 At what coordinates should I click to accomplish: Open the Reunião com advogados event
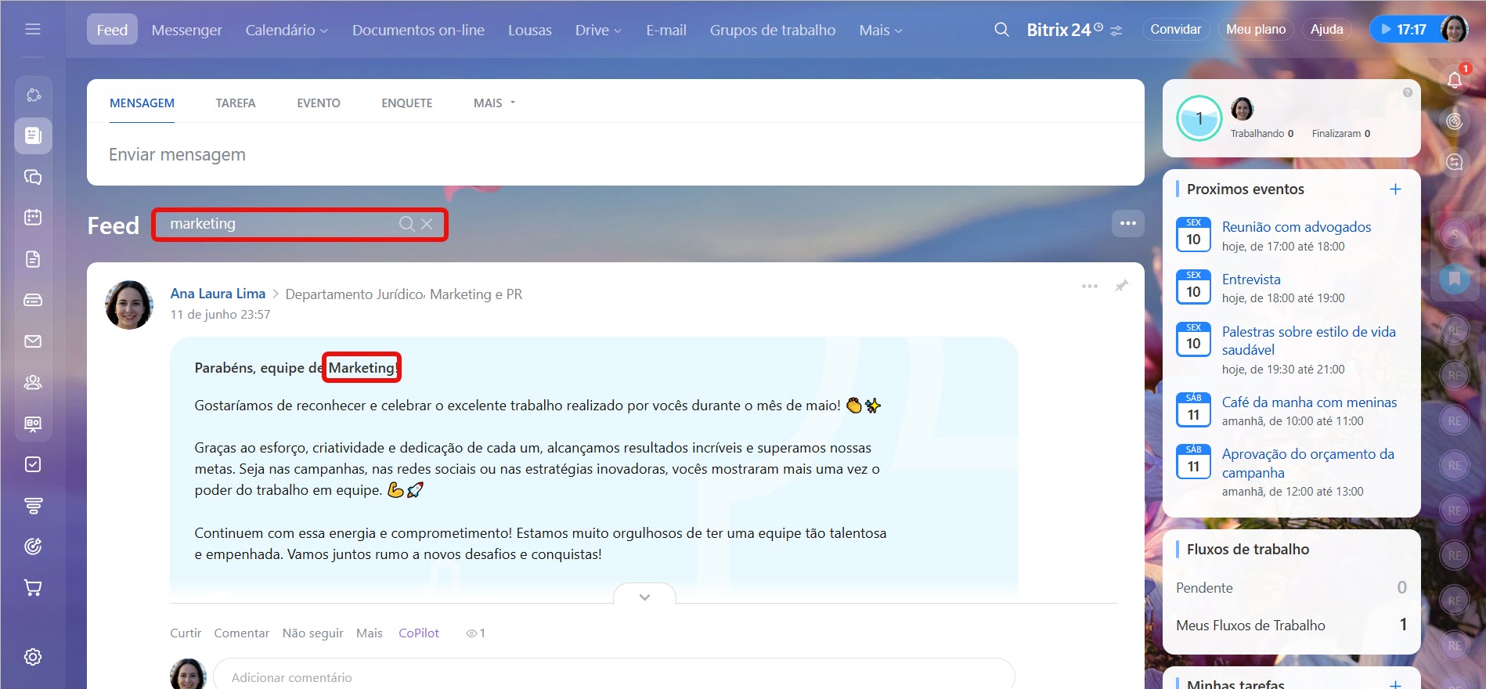(x=1296, y=227)
